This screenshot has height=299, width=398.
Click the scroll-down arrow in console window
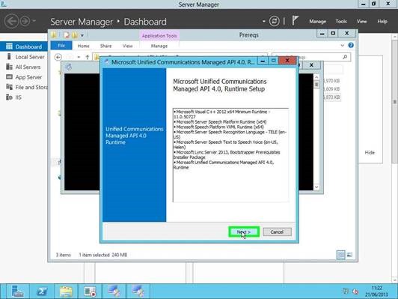click(316, 187)
